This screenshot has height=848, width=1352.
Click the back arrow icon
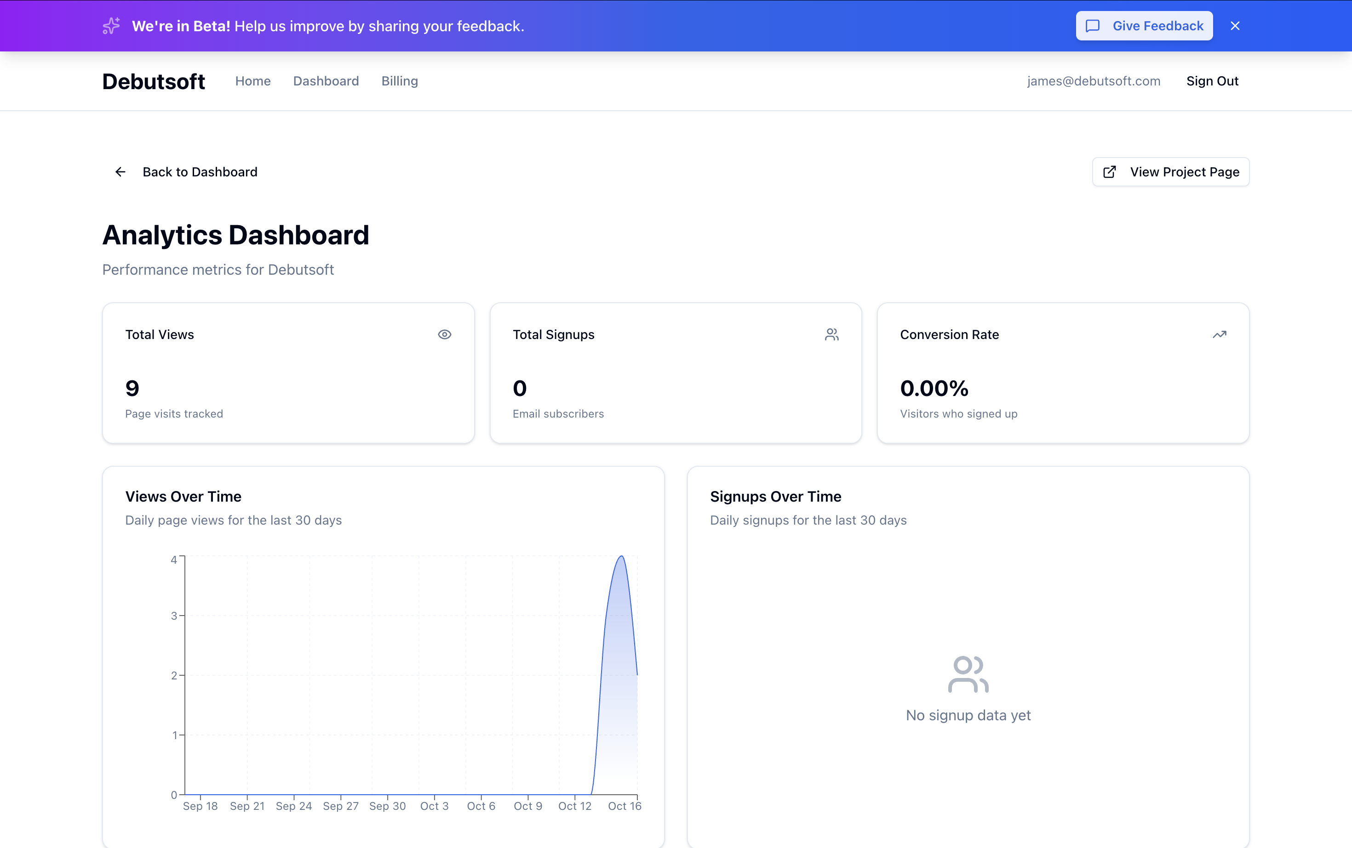[120, 172]
